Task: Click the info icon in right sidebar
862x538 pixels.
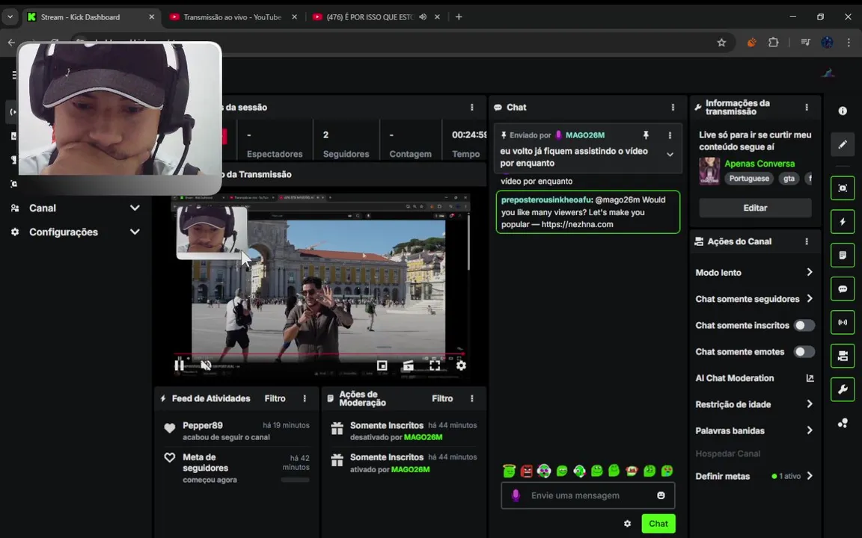Action: [843, 111]
